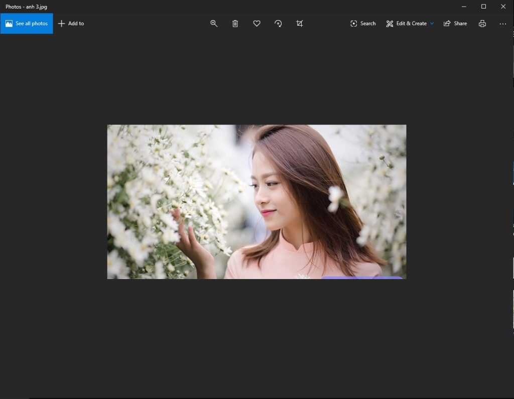Expand the Edit & Create dropdown chevron
The height and width of the screenshot is (399, 514).
coord(432,24)
